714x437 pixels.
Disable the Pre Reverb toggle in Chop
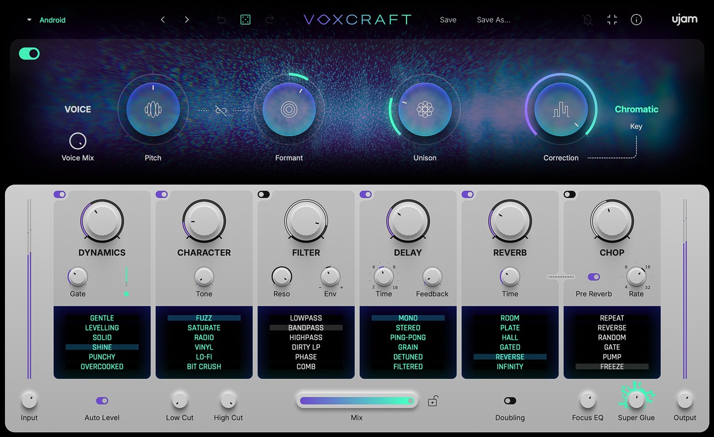coord(594,278)
